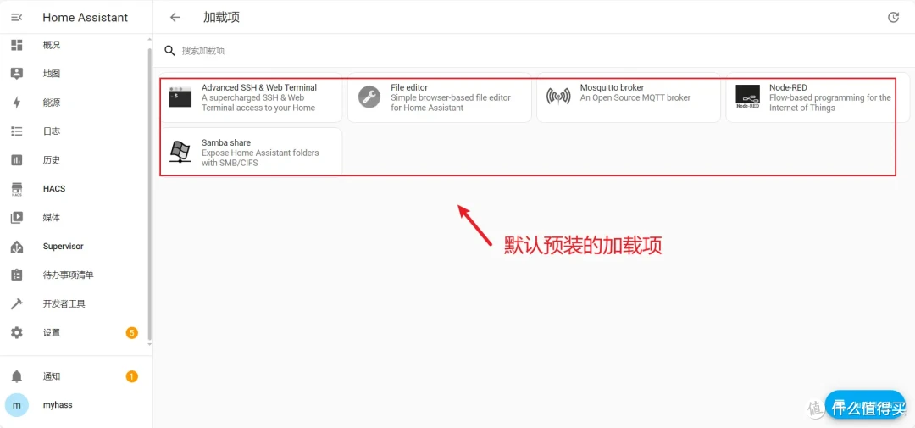Click the Overview (概况) dashboard icon
The width and height of the screenshot is (915, 428).
(x=17, y=45)
